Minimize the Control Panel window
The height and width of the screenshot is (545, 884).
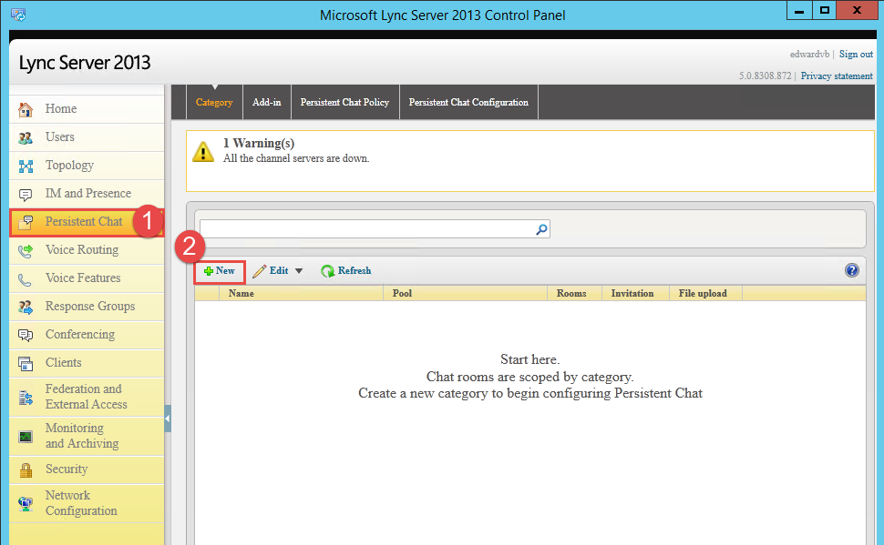pos(799,11)
